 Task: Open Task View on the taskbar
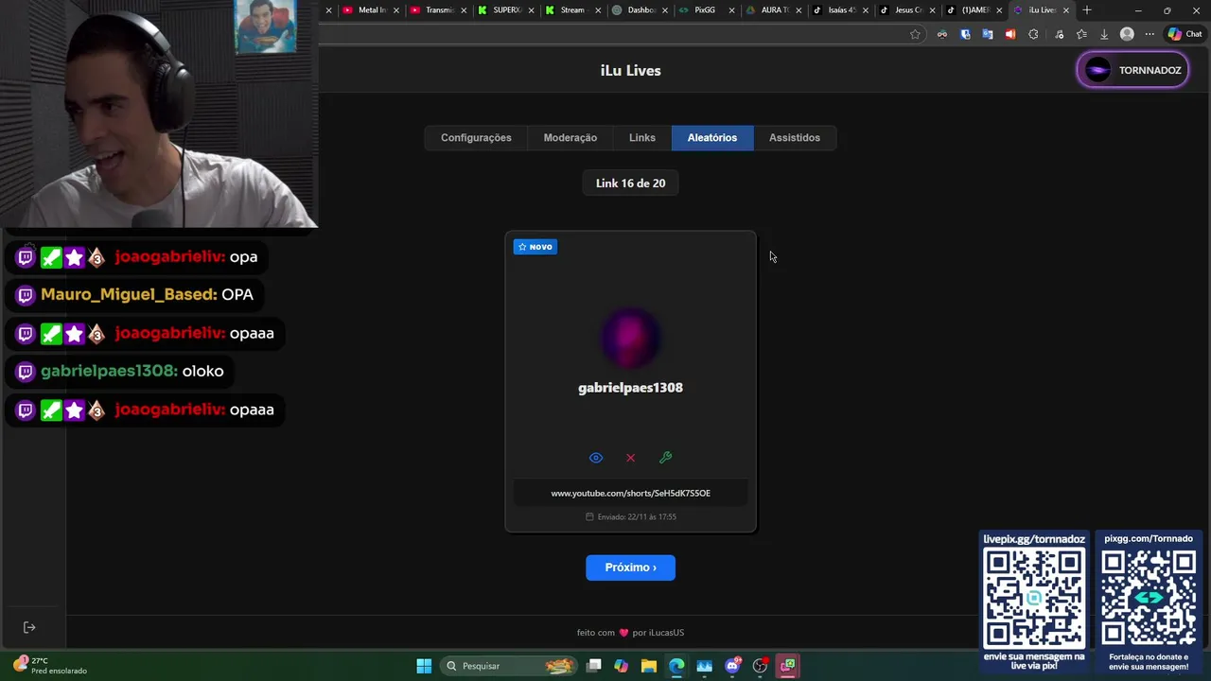[594, 666]
